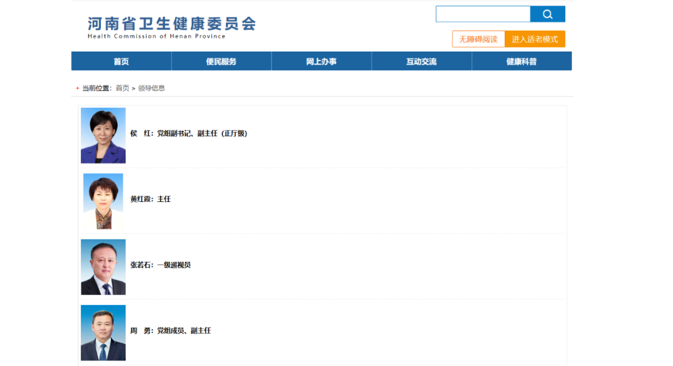The image size is (673, 366).
Task: Open the photo beside 侯红 entry
Action: tap(103, 135)
